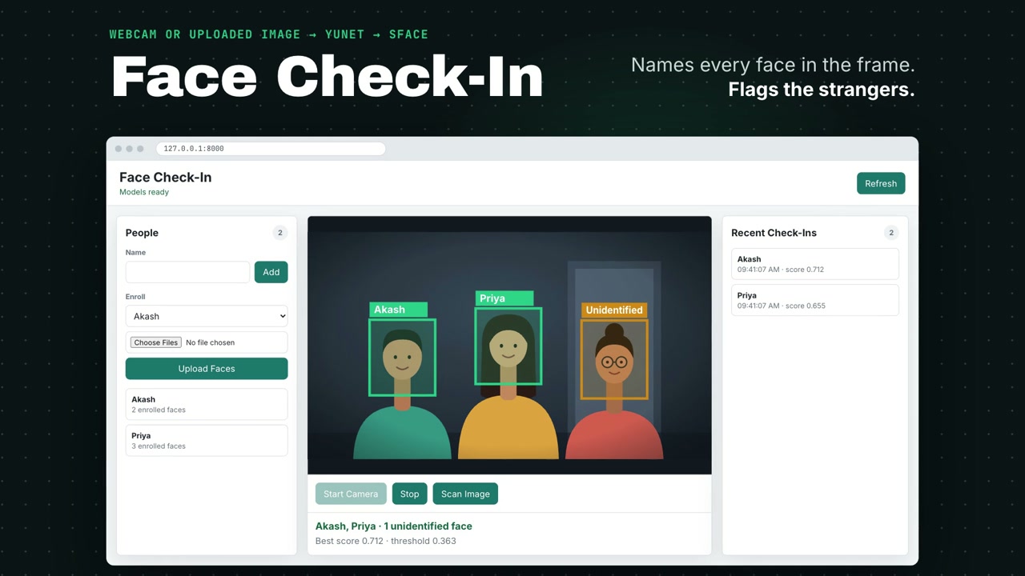Click the Face Check-In app title in the header

(x=166, y=177)
